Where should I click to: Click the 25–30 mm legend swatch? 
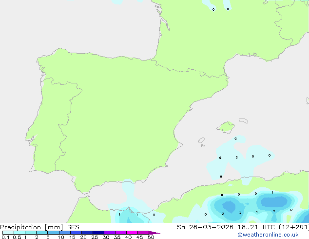(98, 233)
